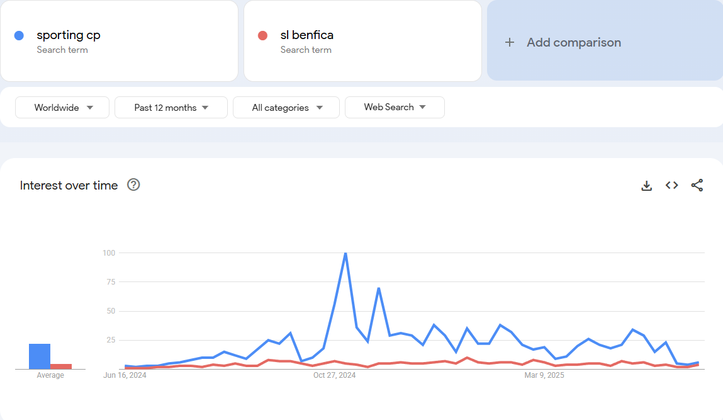Edit the sporting cp search term
This screenshot has width=723, height=420.
click(x=69, y=35)
